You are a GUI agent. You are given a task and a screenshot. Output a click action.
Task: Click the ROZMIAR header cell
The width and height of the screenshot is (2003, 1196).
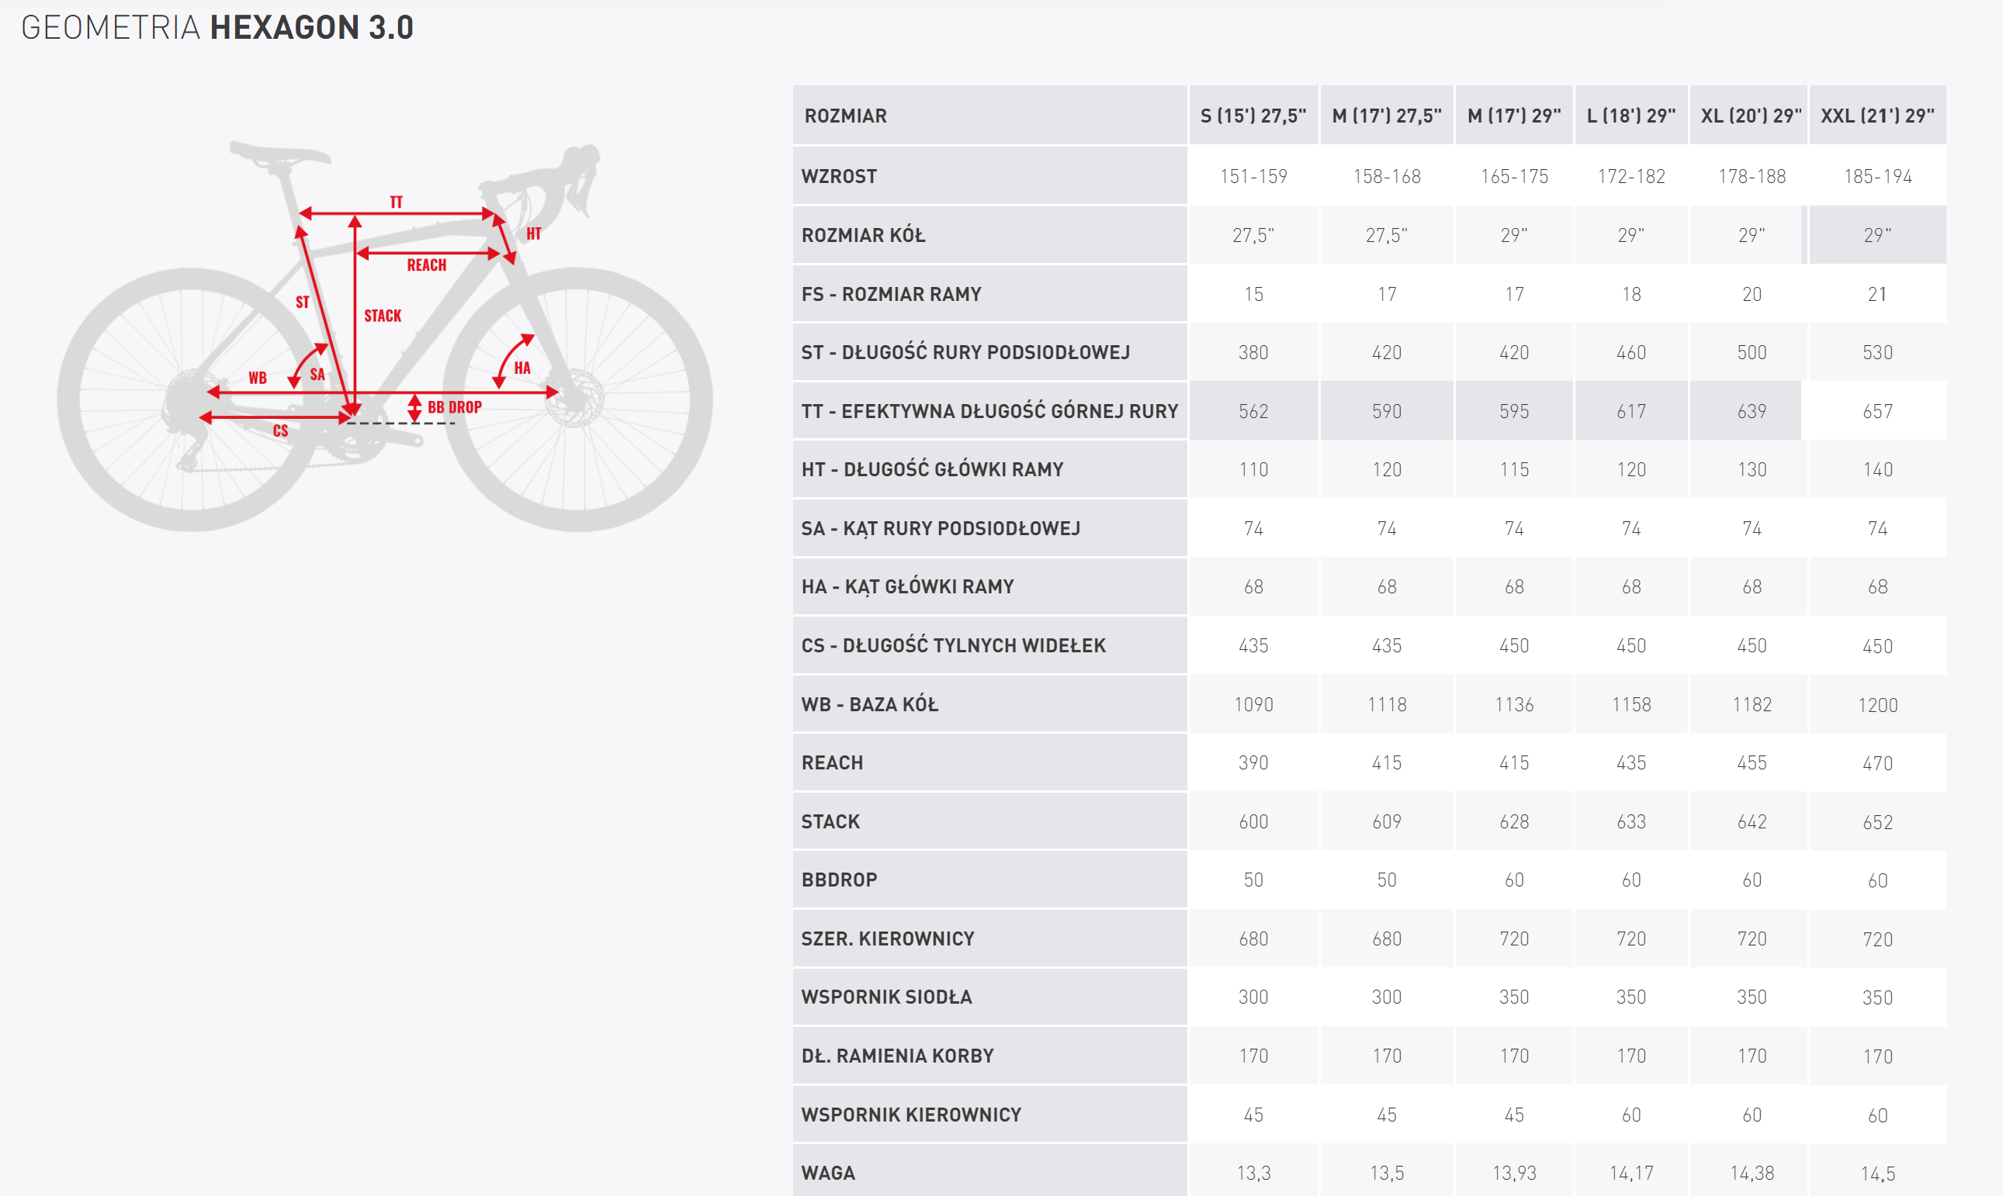tap(845, 116)
